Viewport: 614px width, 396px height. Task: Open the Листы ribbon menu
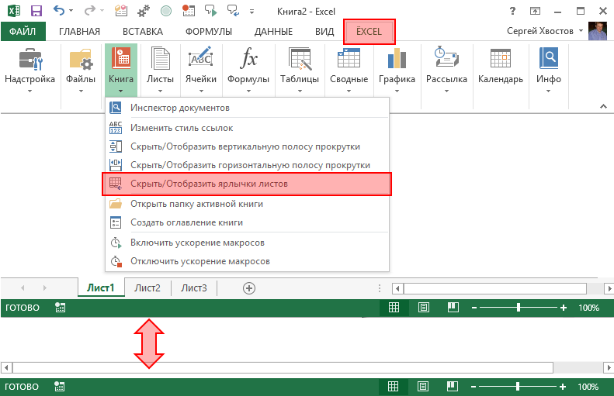click(x=160, y=71)
